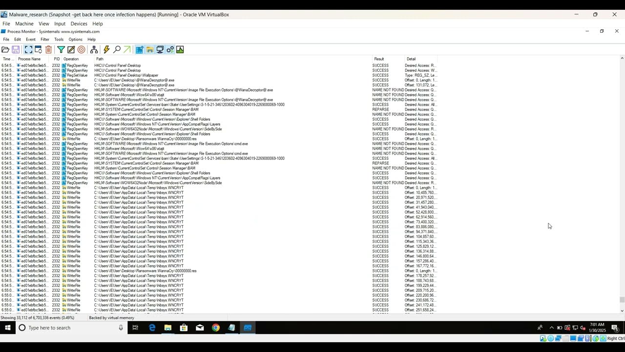Click "Backed by virtual memory" status text
Screen dimensions: 625x352
[111, 318]
